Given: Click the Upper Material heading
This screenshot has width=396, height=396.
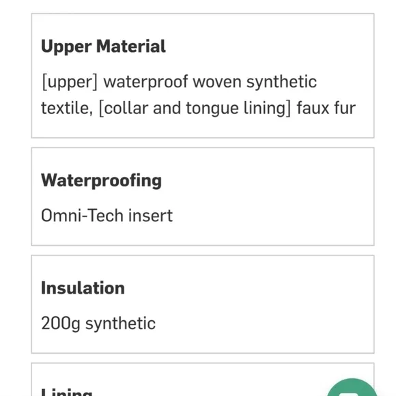Looking at the screenshot, I should coord(103,46).
